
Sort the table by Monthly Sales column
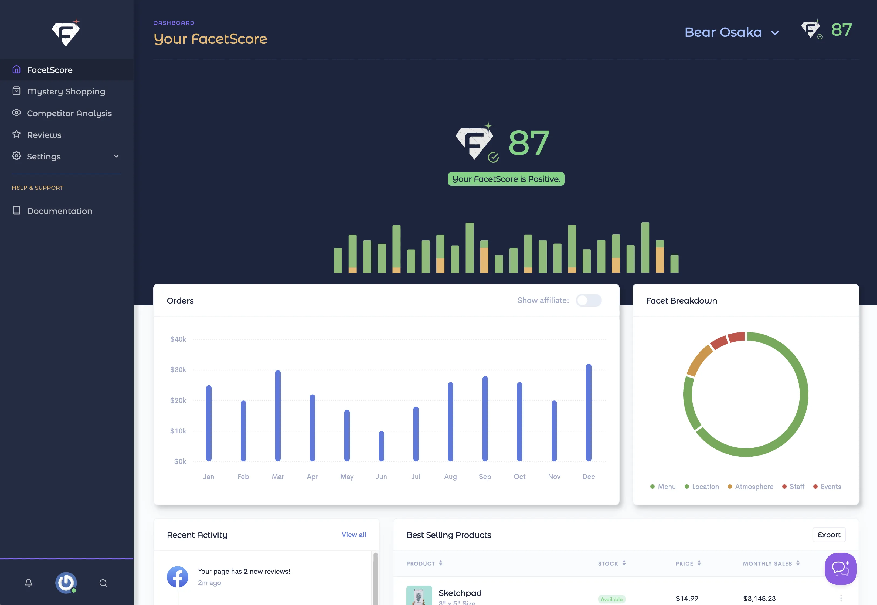[x=771, y=563]
